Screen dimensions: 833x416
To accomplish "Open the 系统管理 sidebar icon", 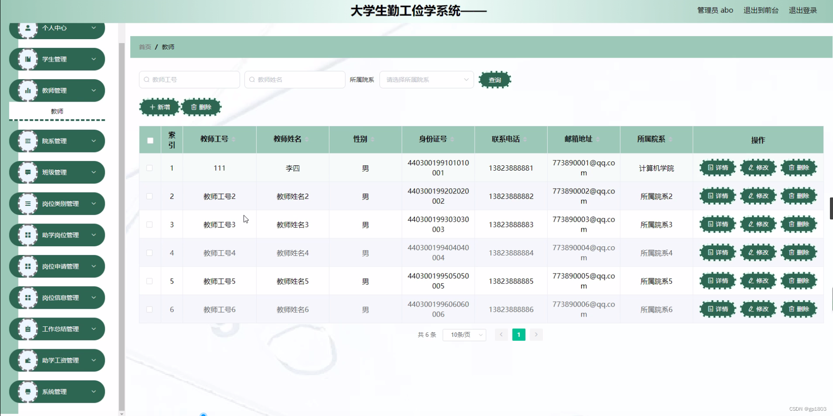I will coord(28,391).
